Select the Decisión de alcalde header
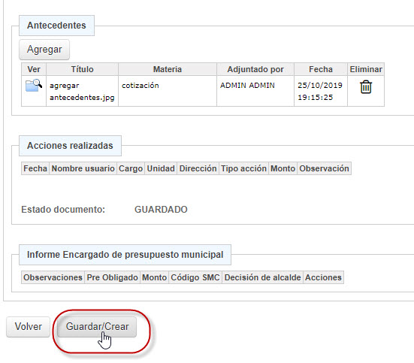Viewport: 414px width, 363px height. tap(262, 277)
